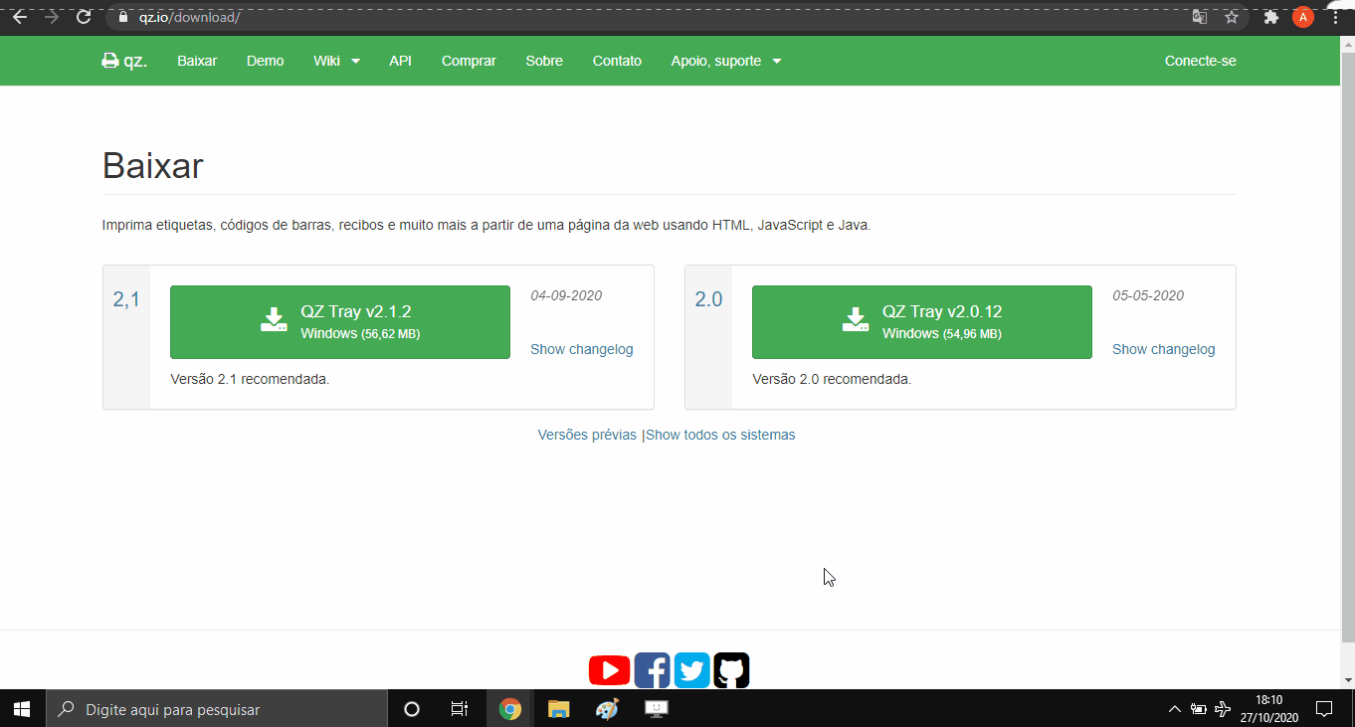Viewport: 1355px width, 727px height.
Task: Expand the Wiki dropdown menu
Action: tap(335, 60)
